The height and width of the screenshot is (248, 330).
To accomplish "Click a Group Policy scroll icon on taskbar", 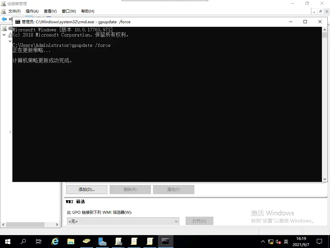I will point(118,241).
